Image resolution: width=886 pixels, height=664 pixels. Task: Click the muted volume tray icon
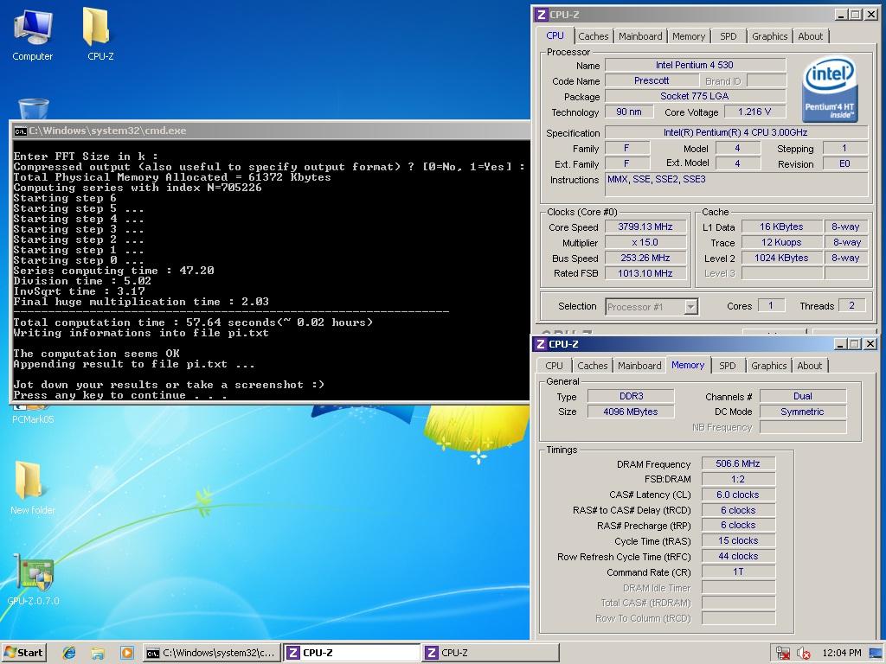(803, 654)
